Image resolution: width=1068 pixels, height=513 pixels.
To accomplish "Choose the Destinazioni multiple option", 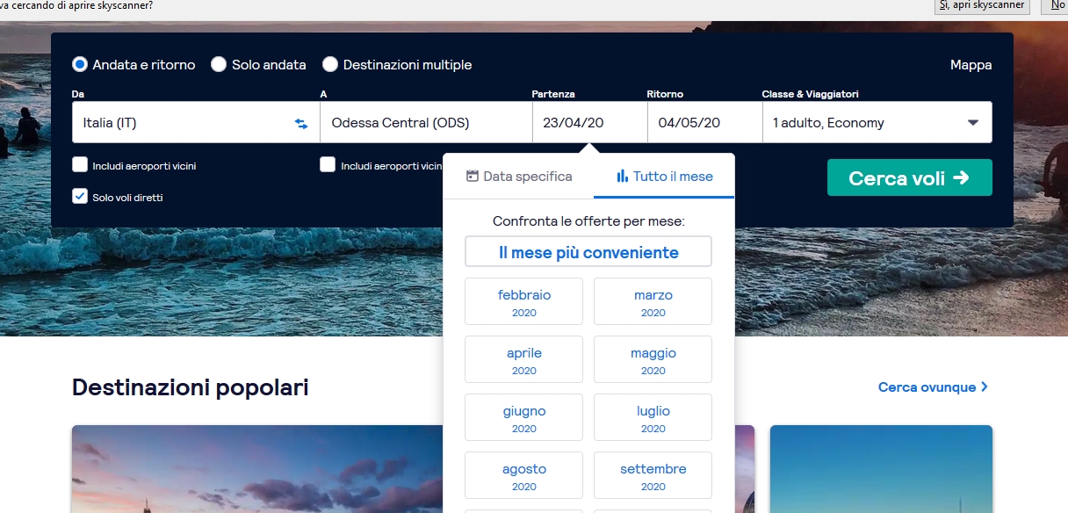I will (330, 65).
